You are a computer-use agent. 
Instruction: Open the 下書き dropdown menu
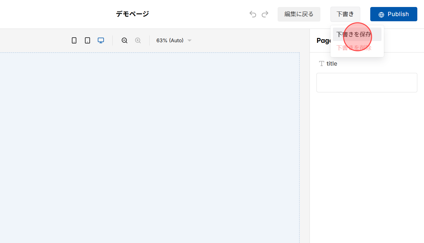click(x=345, y=14)
